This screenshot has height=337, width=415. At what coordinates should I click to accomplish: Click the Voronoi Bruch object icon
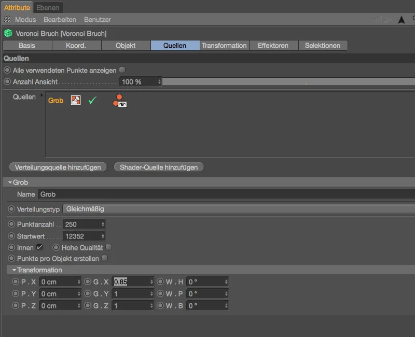tap(8, 33)
